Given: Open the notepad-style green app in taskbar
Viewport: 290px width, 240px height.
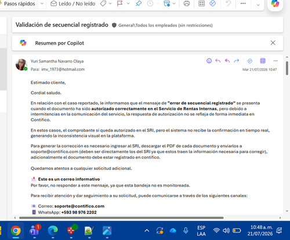Looking at the screenshot, I should 89,231.
